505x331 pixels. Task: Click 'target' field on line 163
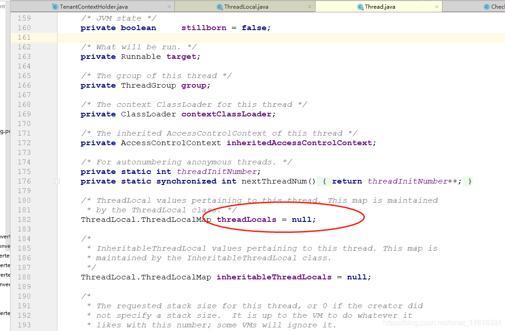(181, 57)
